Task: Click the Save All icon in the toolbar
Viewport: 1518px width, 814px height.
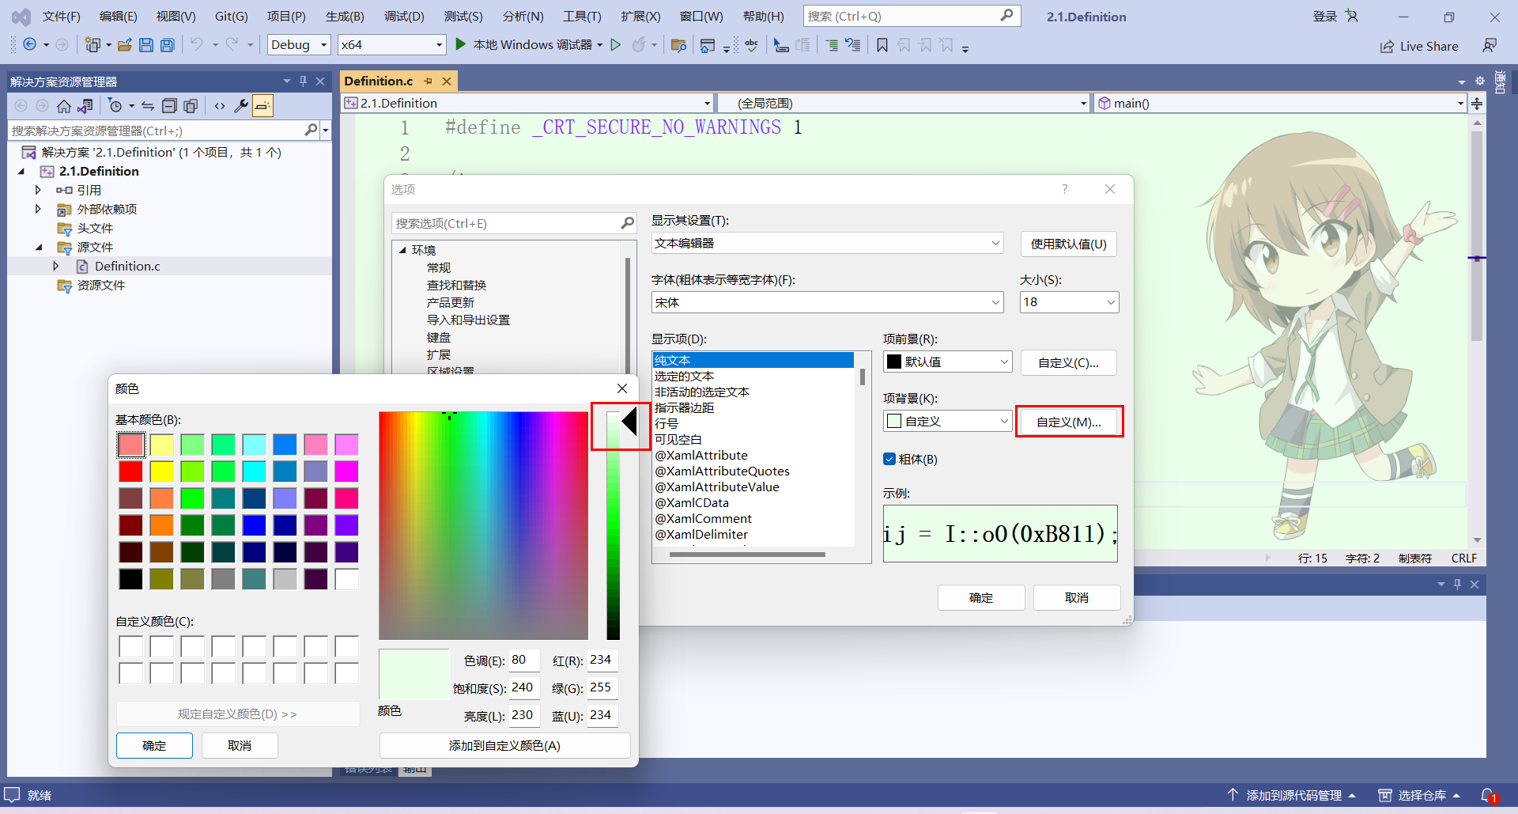Action: [x=168, y=45]
